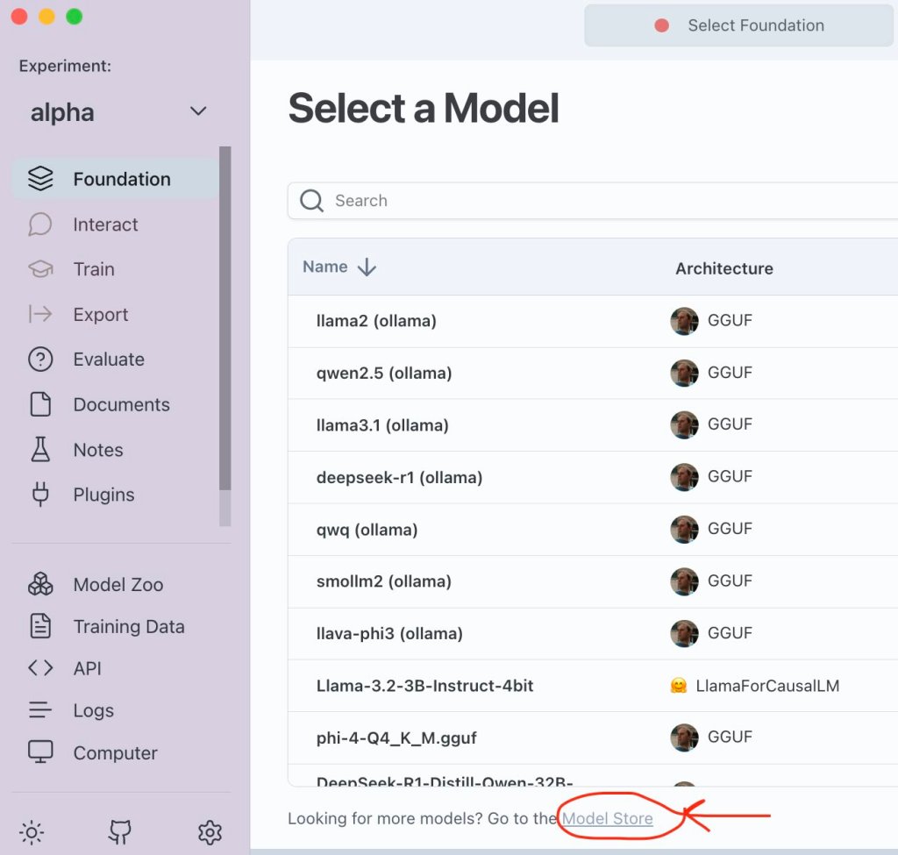Image resolution: width=898 pixels, height=855 pixels.
Task: Toggle light/dark theme with sun icon
Action: pyautogui.click(x=32, y=832)
